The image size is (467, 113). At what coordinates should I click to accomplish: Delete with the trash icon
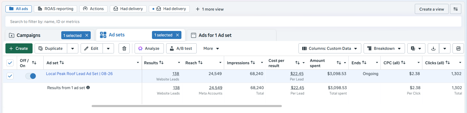point(124,49)
